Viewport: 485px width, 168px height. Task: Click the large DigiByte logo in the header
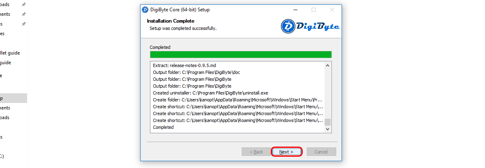point(310,26)
